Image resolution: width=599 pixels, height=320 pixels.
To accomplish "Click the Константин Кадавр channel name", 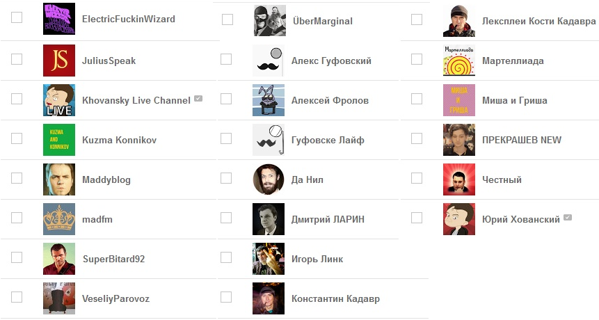I will (x=335, y=298).
